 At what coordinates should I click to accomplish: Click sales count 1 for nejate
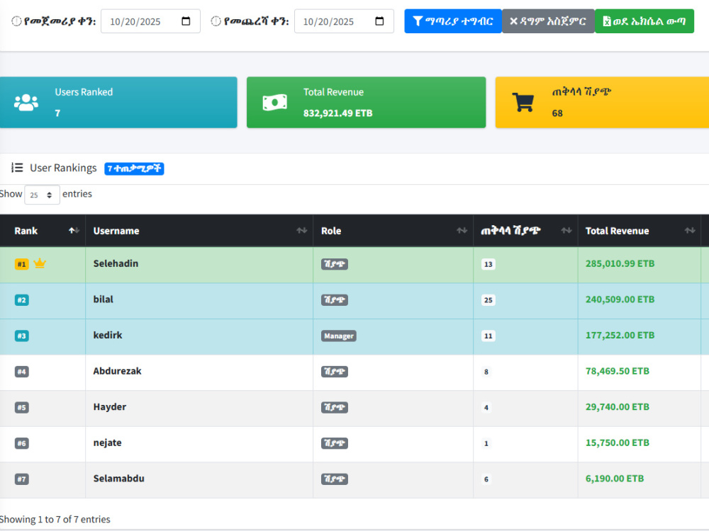(x=486, y=443)
